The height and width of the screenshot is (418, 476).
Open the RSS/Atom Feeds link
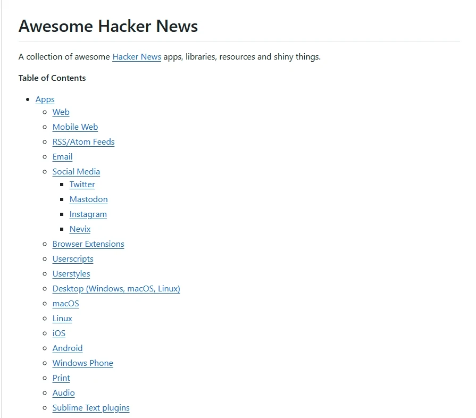coord(83,142)
